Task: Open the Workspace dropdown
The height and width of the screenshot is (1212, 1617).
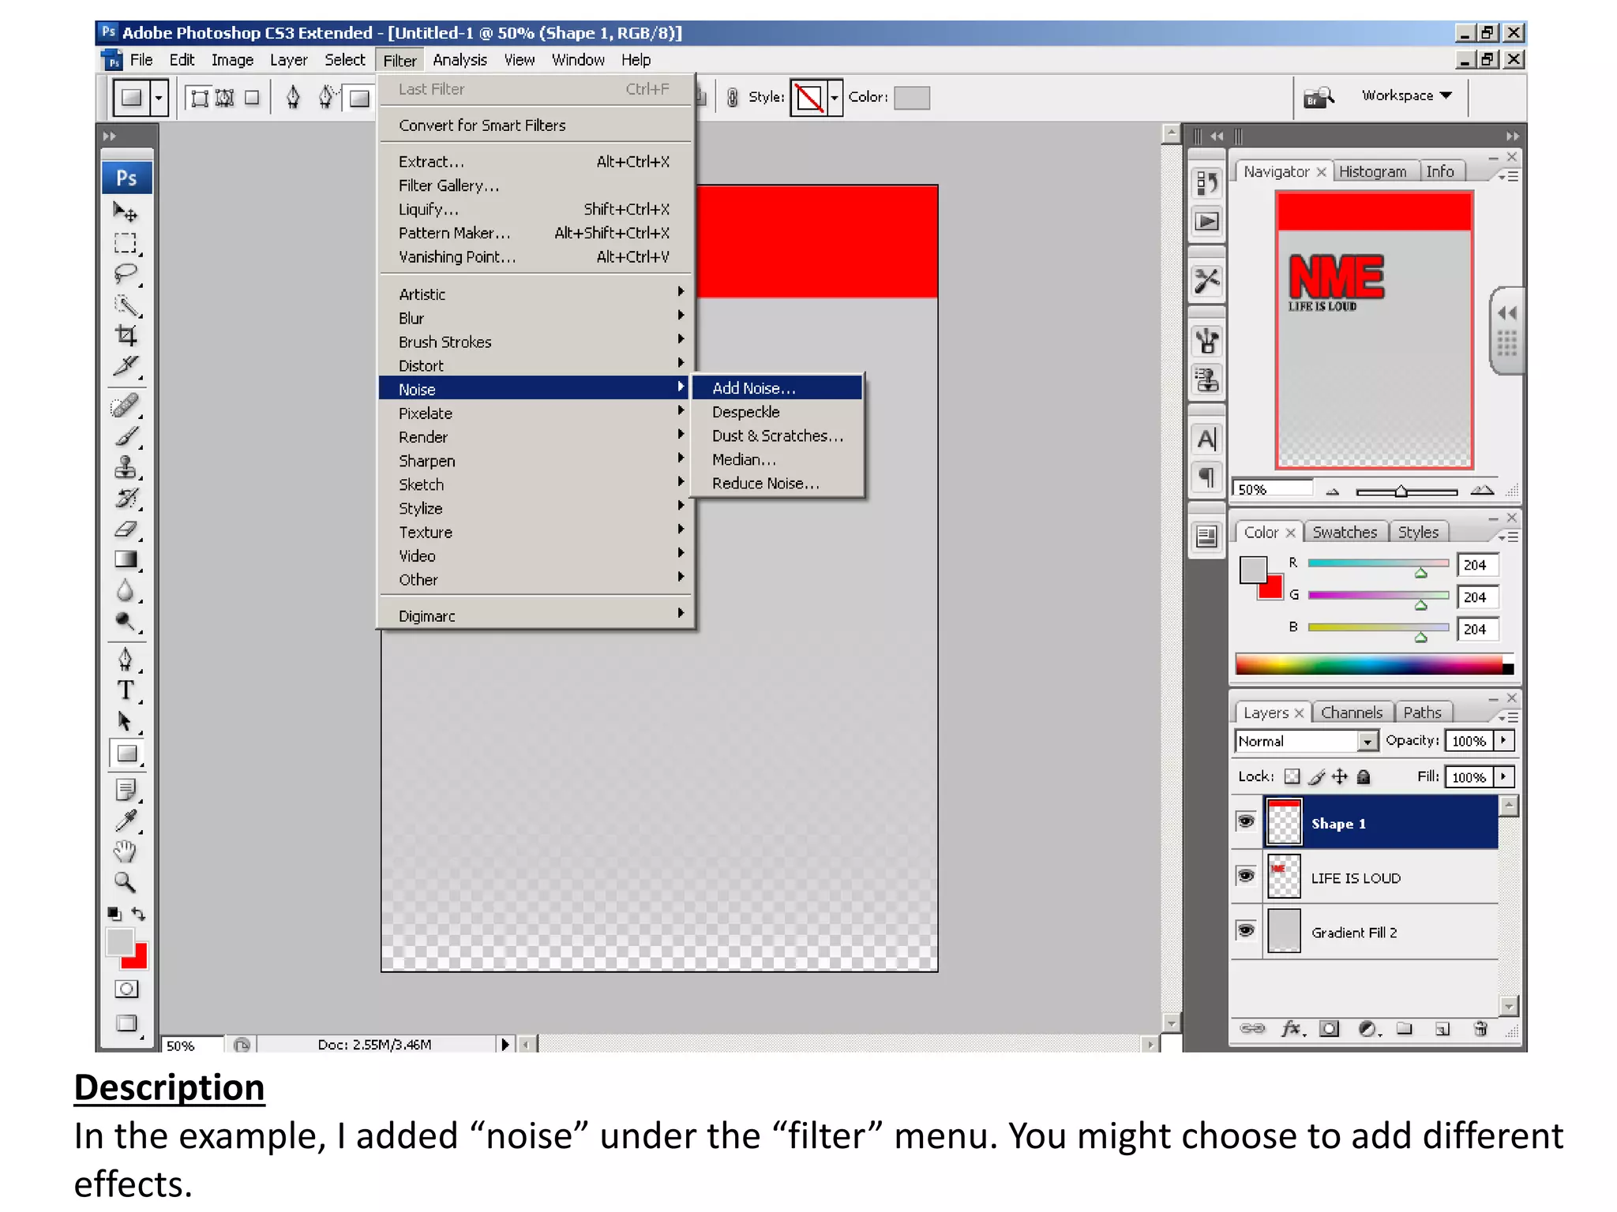Action: 1407,95
